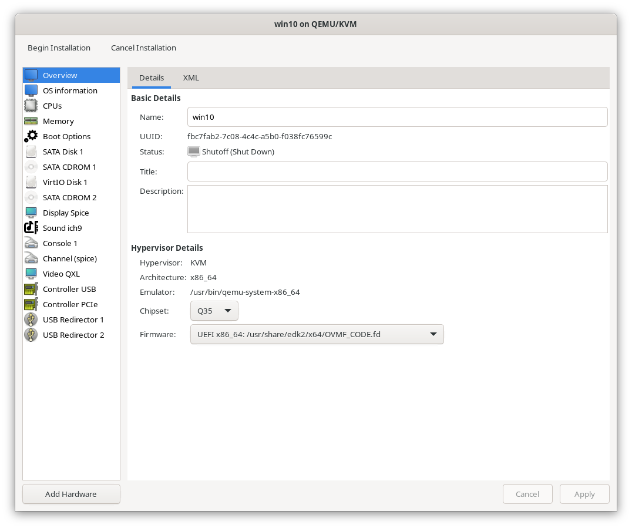Click Cancel Installation
Viewport: 632px width, 528px height.
(143, 48)
